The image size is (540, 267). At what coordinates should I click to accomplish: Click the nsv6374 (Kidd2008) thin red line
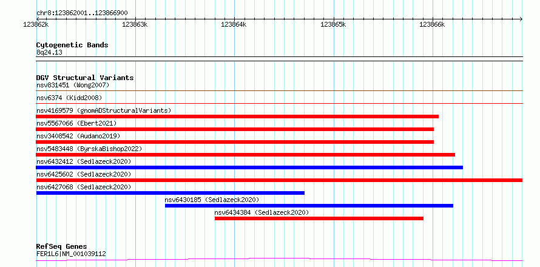click(279, 103)
